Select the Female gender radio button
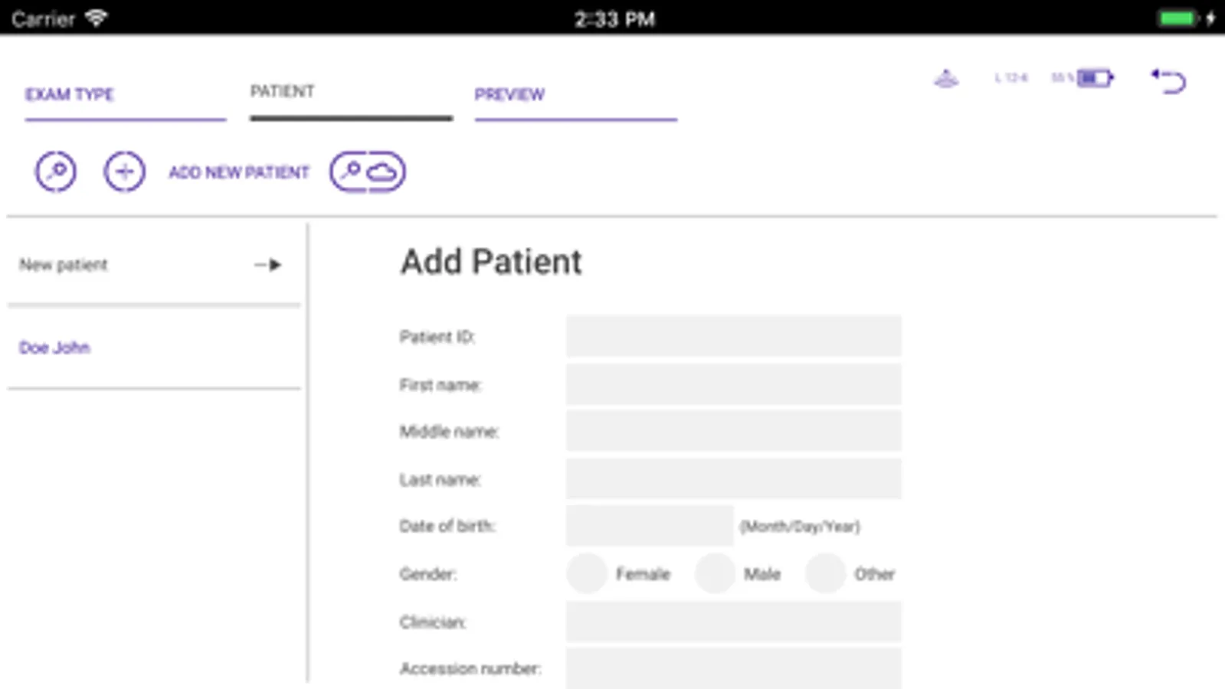This screenshot has height=689, width=1225. click(x=587, y=573)
